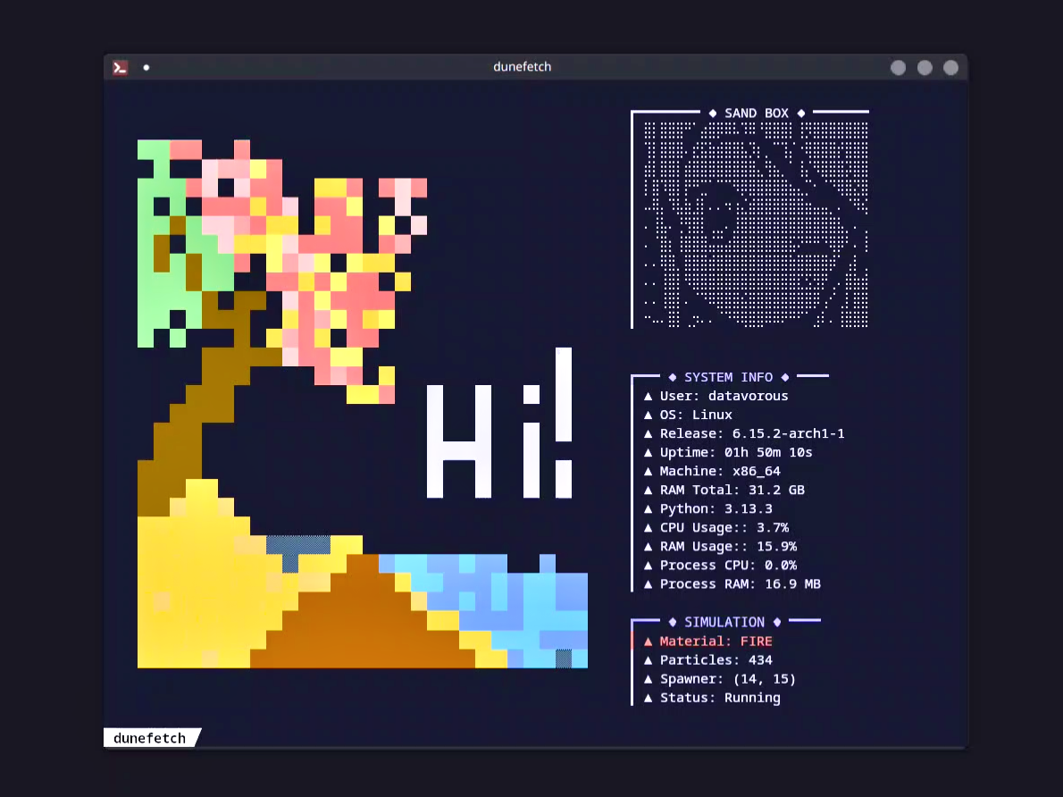Select the dunefetch tab at bottom
The width and height of the screenshot is (1063, 797).
pos(150,738)
